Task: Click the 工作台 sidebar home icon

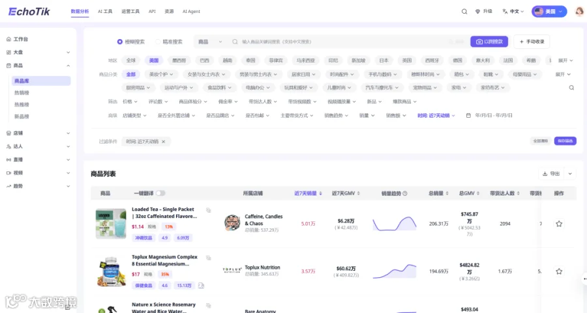Action: pyautogui.click(x=8, y=39)
